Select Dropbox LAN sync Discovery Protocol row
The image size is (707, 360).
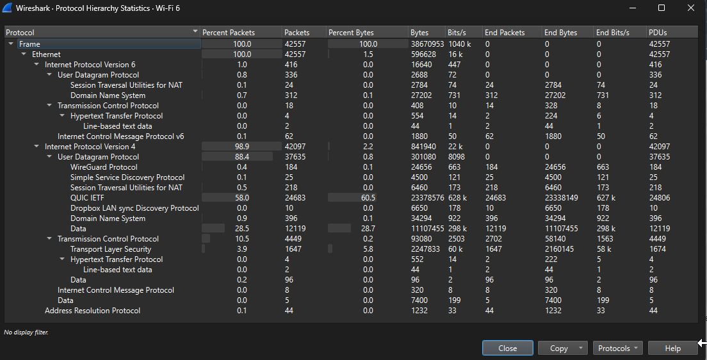coord(351,208)
